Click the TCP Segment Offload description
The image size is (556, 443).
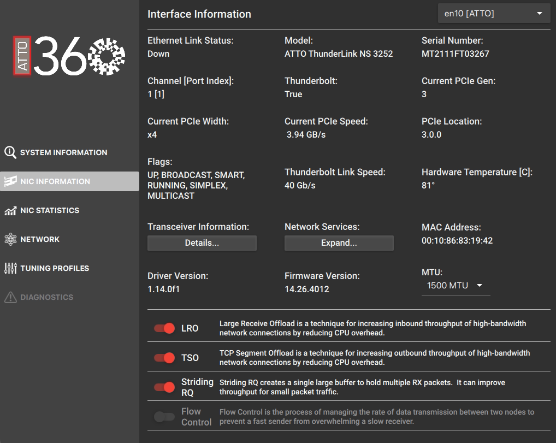[375, 358]
